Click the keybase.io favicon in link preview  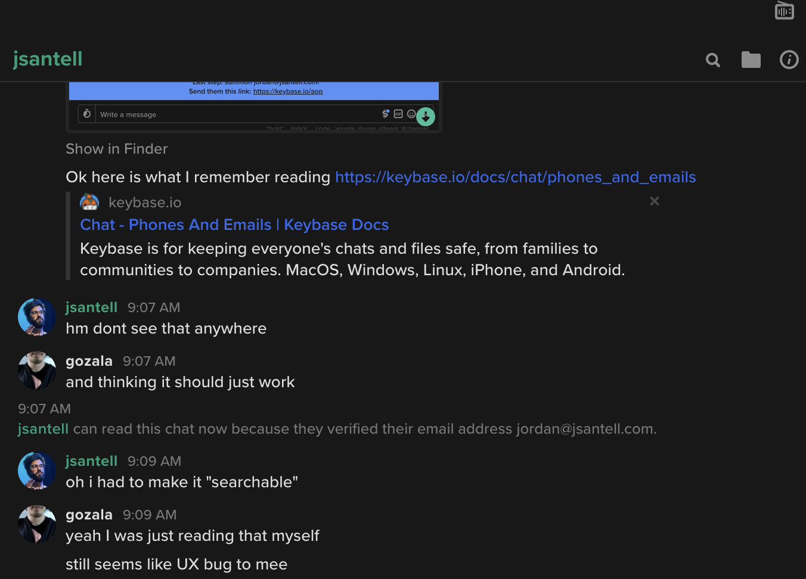89,203
